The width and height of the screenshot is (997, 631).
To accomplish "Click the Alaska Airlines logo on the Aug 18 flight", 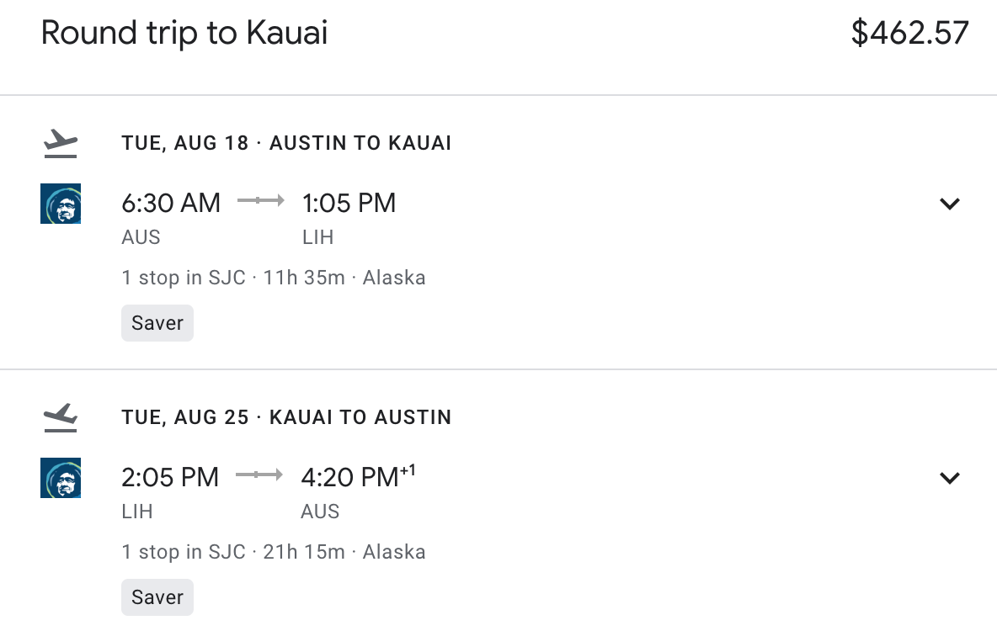I will point(61,204).
